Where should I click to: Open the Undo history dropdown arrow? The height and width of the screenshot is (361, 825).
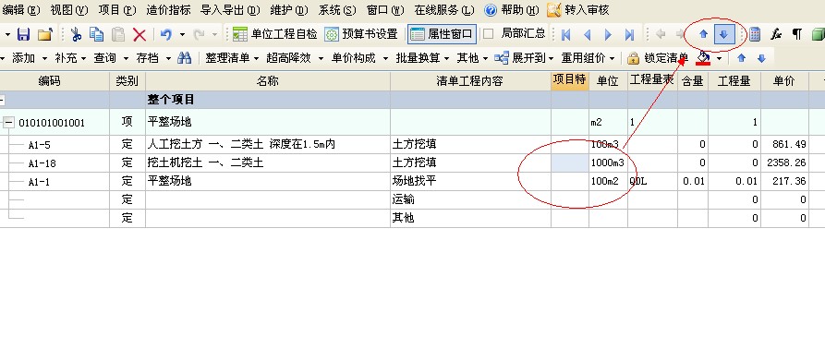point(182,35)
